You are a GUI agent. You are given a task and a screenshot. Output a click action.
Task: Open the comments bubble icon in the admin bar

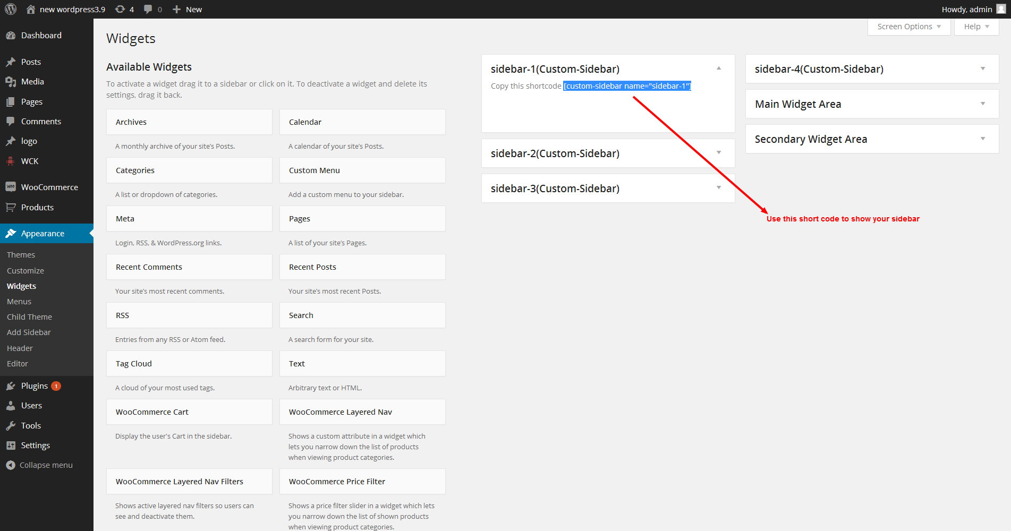pyautogui.click(x=148, y=9)
